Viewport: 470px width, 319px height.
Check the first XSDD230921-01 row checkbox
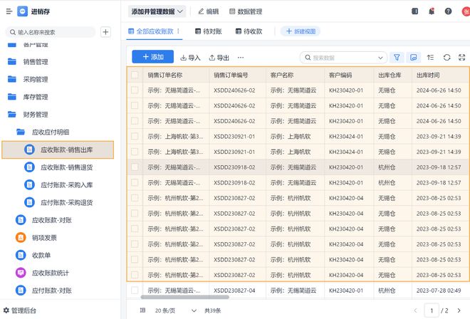click(x=135, y=136)
